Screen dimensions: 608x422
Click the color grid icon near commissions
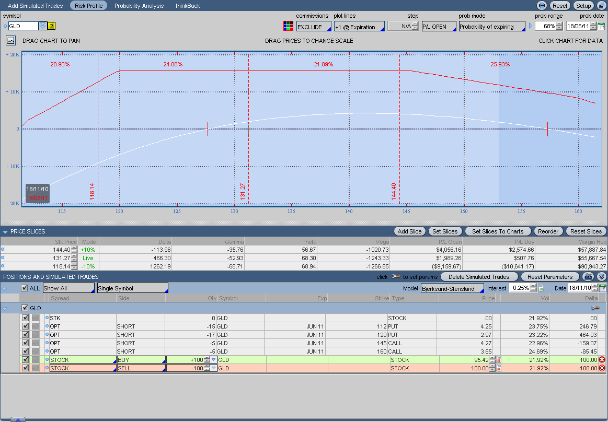[x=288, y=26]
